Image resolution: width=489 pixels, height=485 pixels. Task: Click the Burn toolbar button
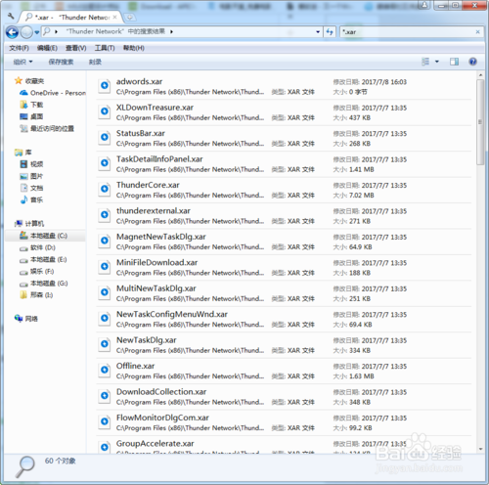pos(95,62)
